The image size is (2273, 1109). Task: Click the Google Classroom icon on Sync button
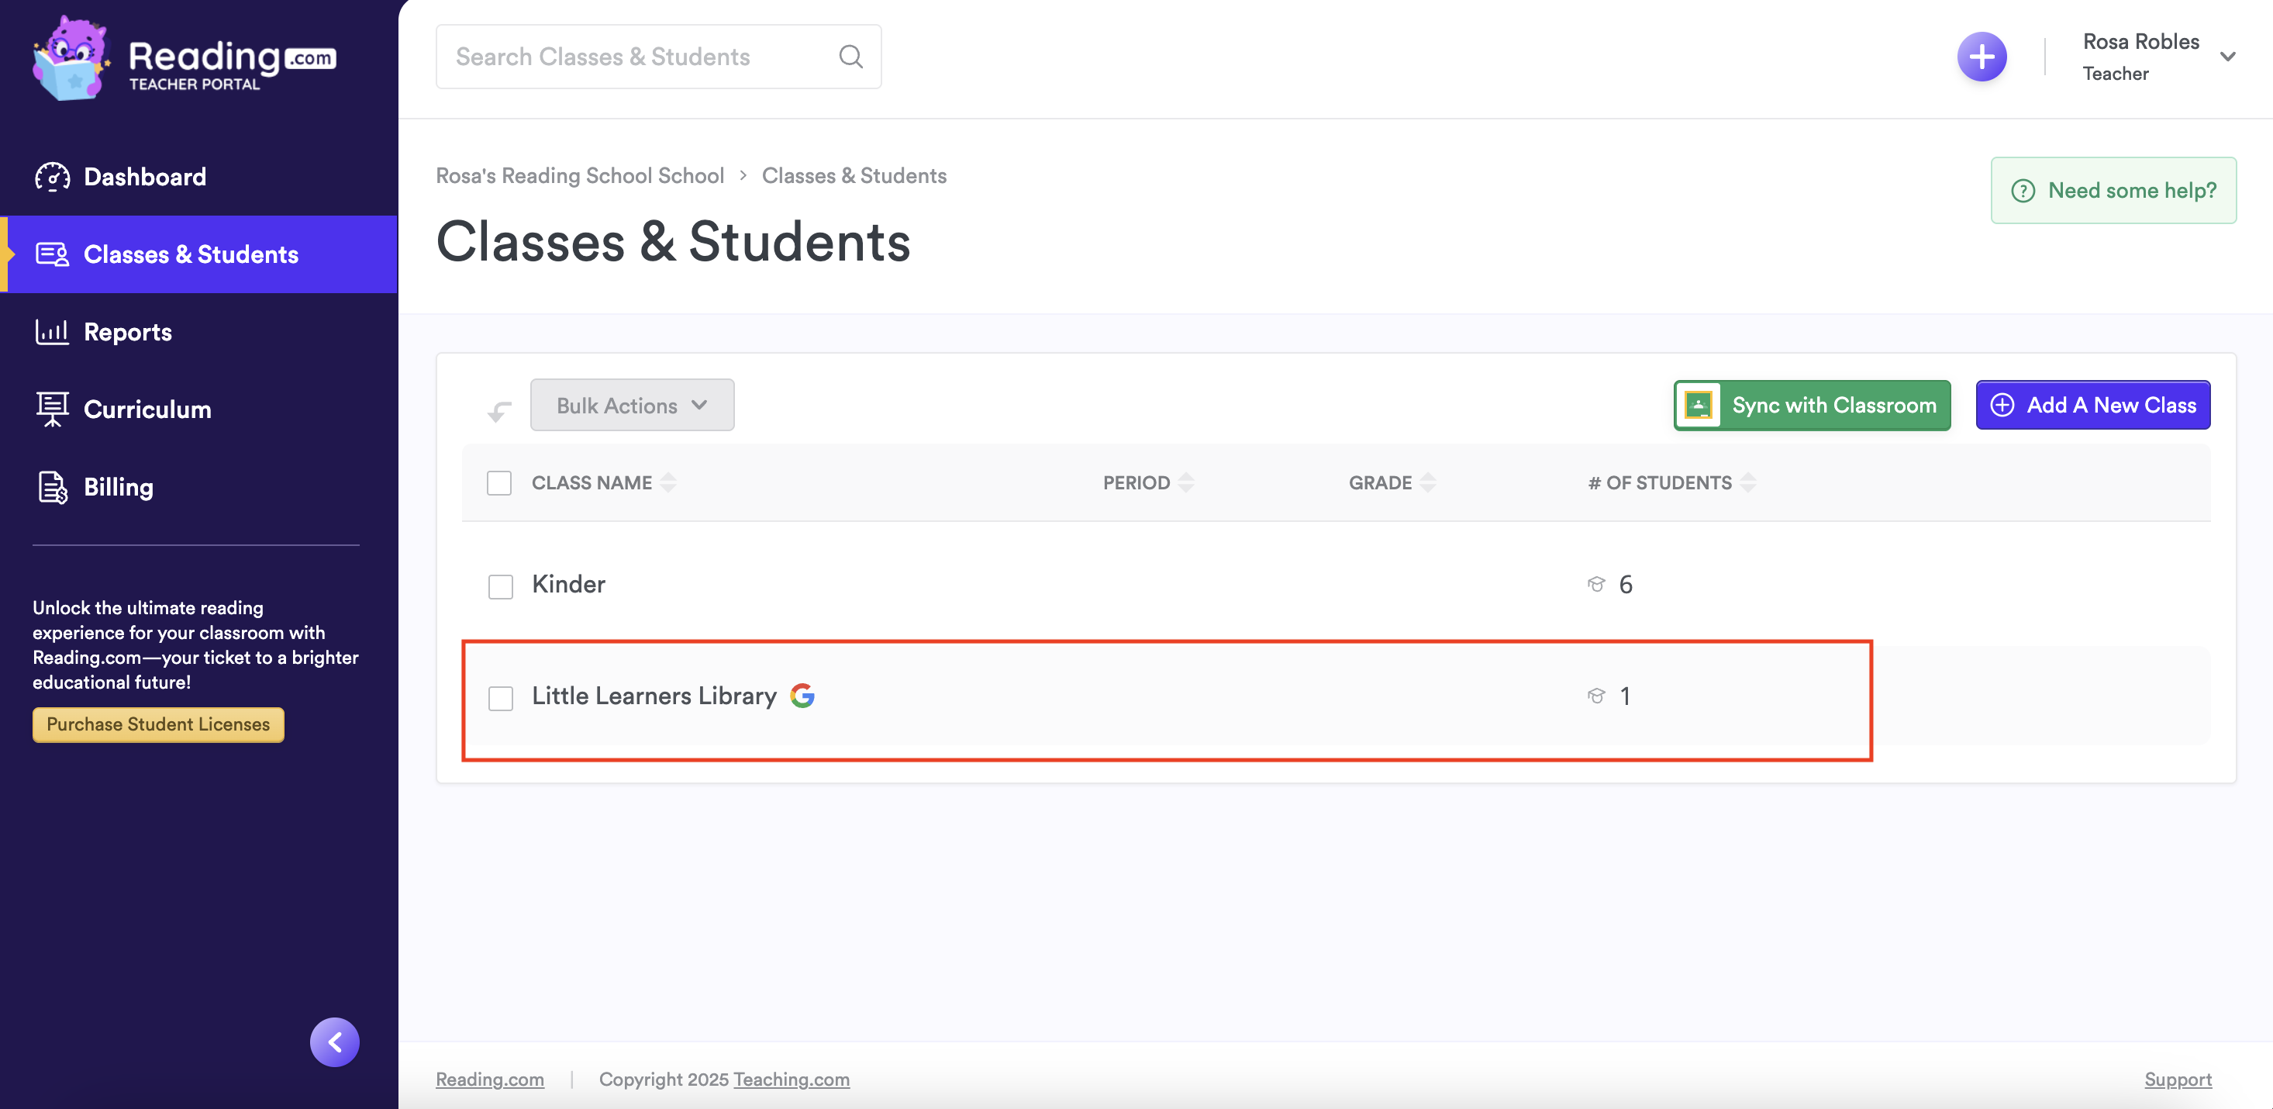1698,406
